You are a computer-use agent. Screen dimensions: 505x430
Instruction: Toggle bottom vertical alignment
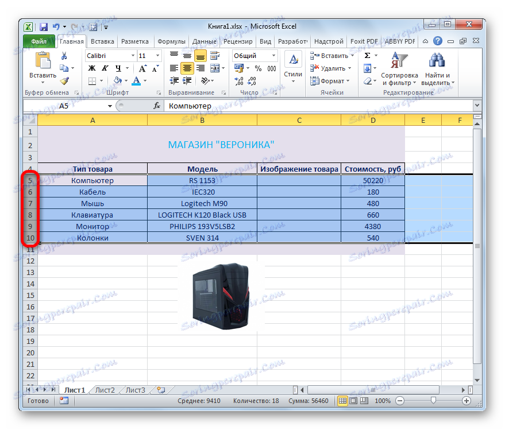pos(201,56)
